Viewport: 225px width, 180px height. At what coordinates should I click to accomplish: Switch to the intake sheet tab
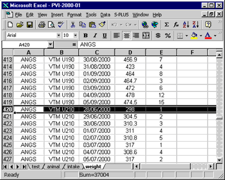[x=73, y=166]
